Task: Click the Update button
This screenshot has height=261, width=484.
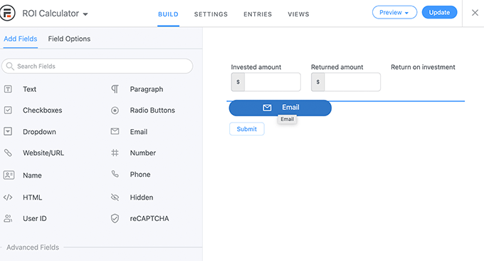Action: pos(440,12)
